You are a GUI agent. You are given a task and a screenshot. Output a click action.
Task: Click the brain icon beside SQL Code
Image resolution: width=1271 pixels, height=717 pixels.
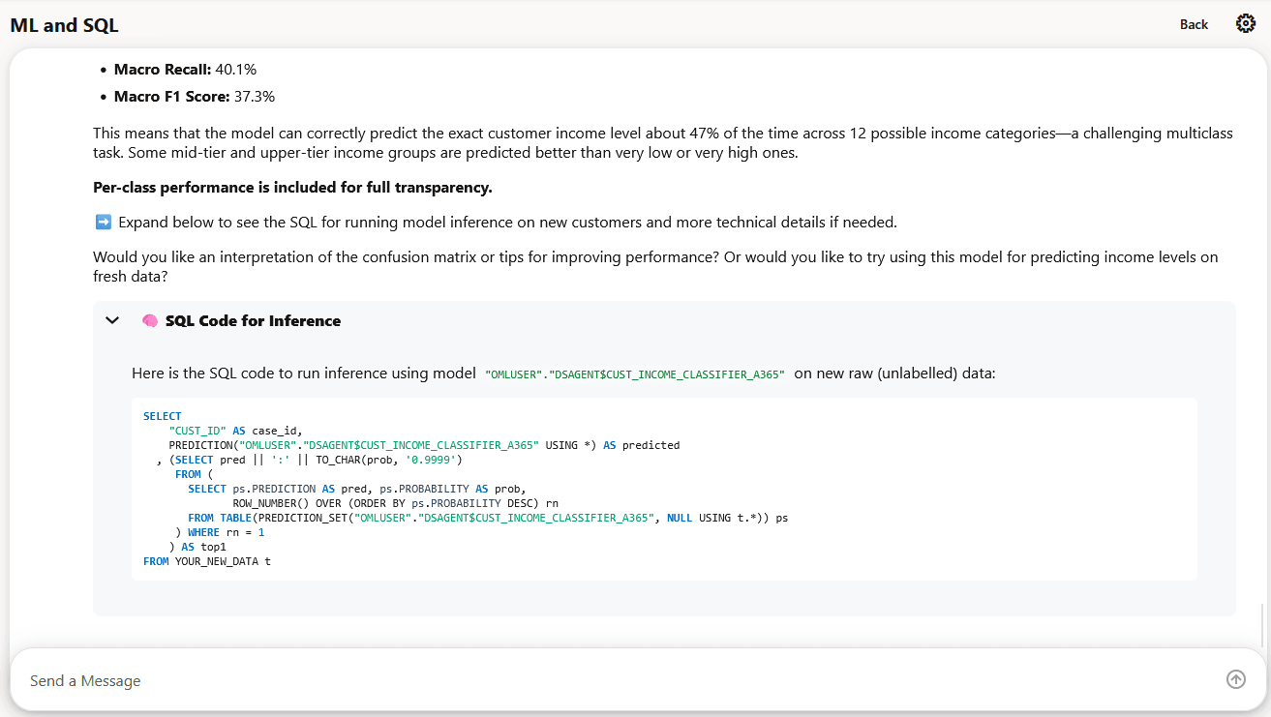tap(149, 321)
